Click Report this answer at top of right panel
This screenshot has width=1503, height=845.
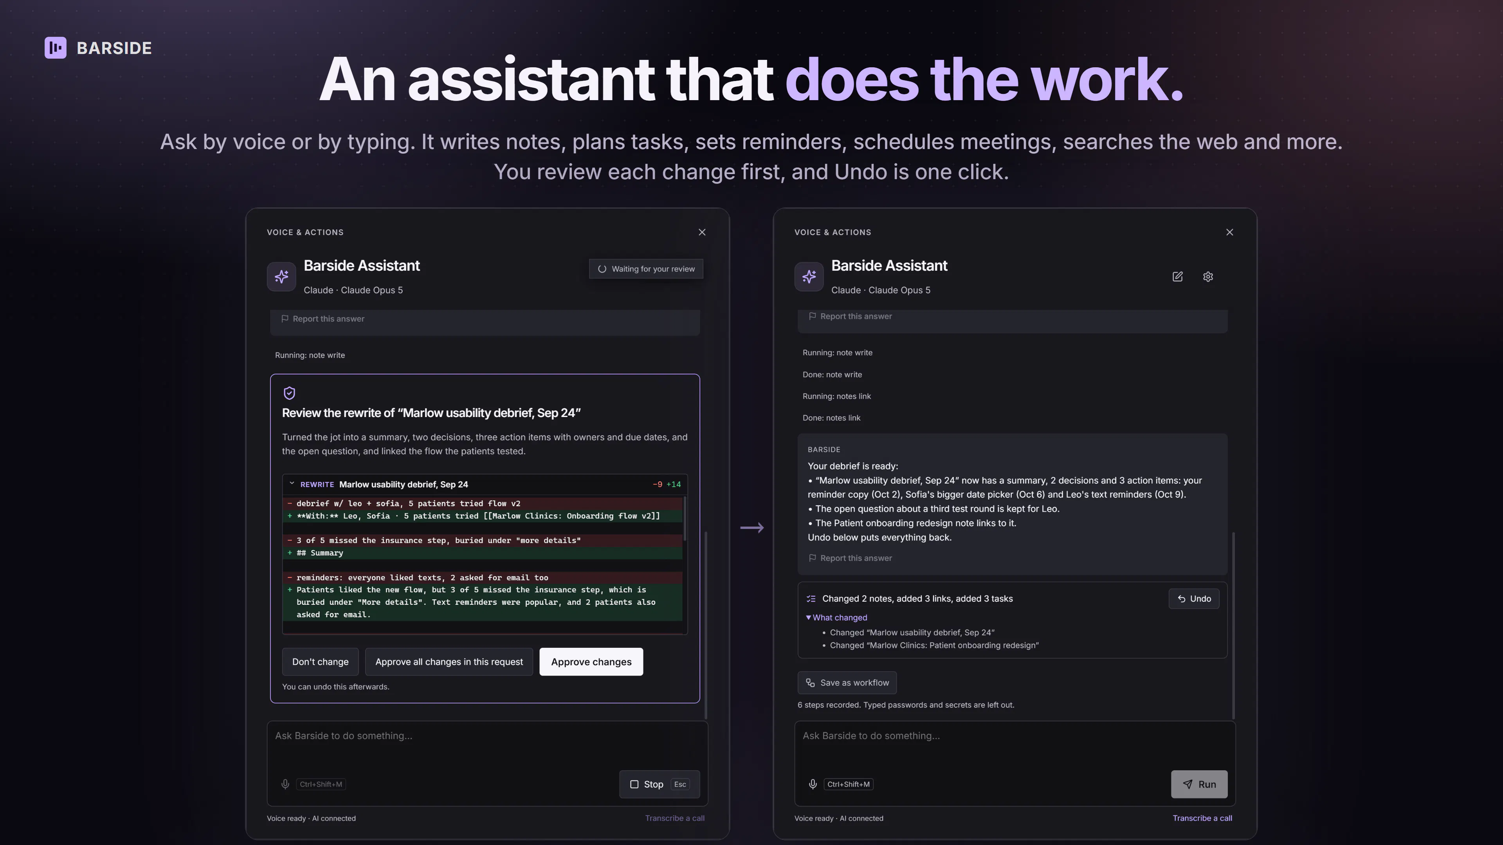pos(850,316)
